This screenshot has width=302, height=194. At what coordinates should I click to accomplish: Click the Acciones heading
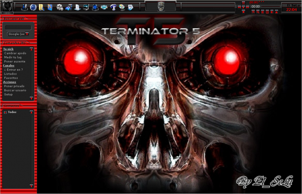tap(10, 82)
